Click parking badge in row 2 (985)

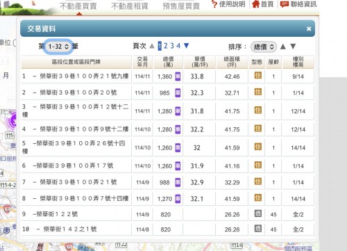click(178, 92)
